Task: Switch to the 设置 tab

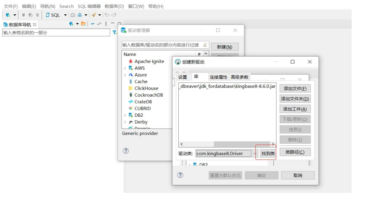Action: coord(183,77)
